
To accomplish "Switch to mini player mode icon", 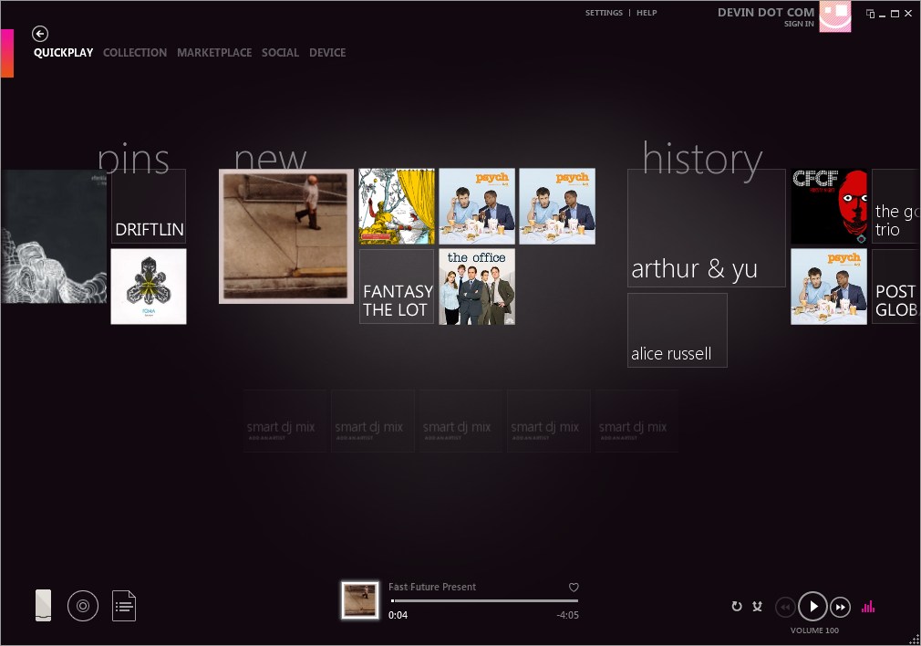I will pos(871,14).
